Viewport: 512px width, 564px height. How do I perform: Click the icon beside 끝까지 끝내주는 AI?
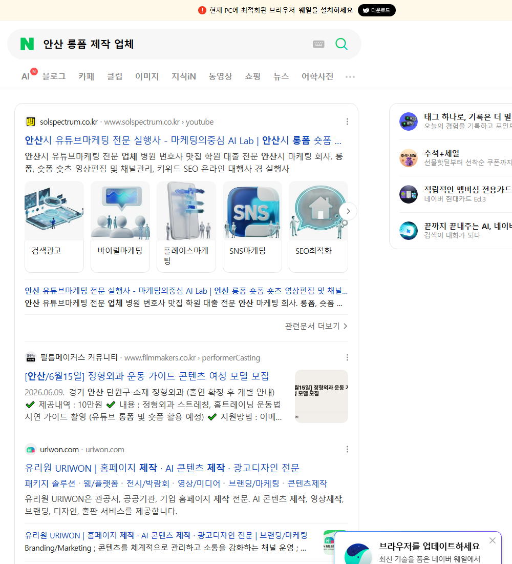pos(409,231)
